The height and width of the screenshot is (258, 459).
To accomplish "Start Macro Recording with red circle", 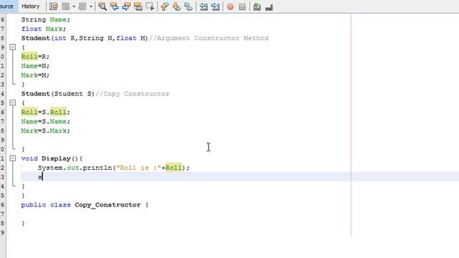I will [x=230, y=6].
